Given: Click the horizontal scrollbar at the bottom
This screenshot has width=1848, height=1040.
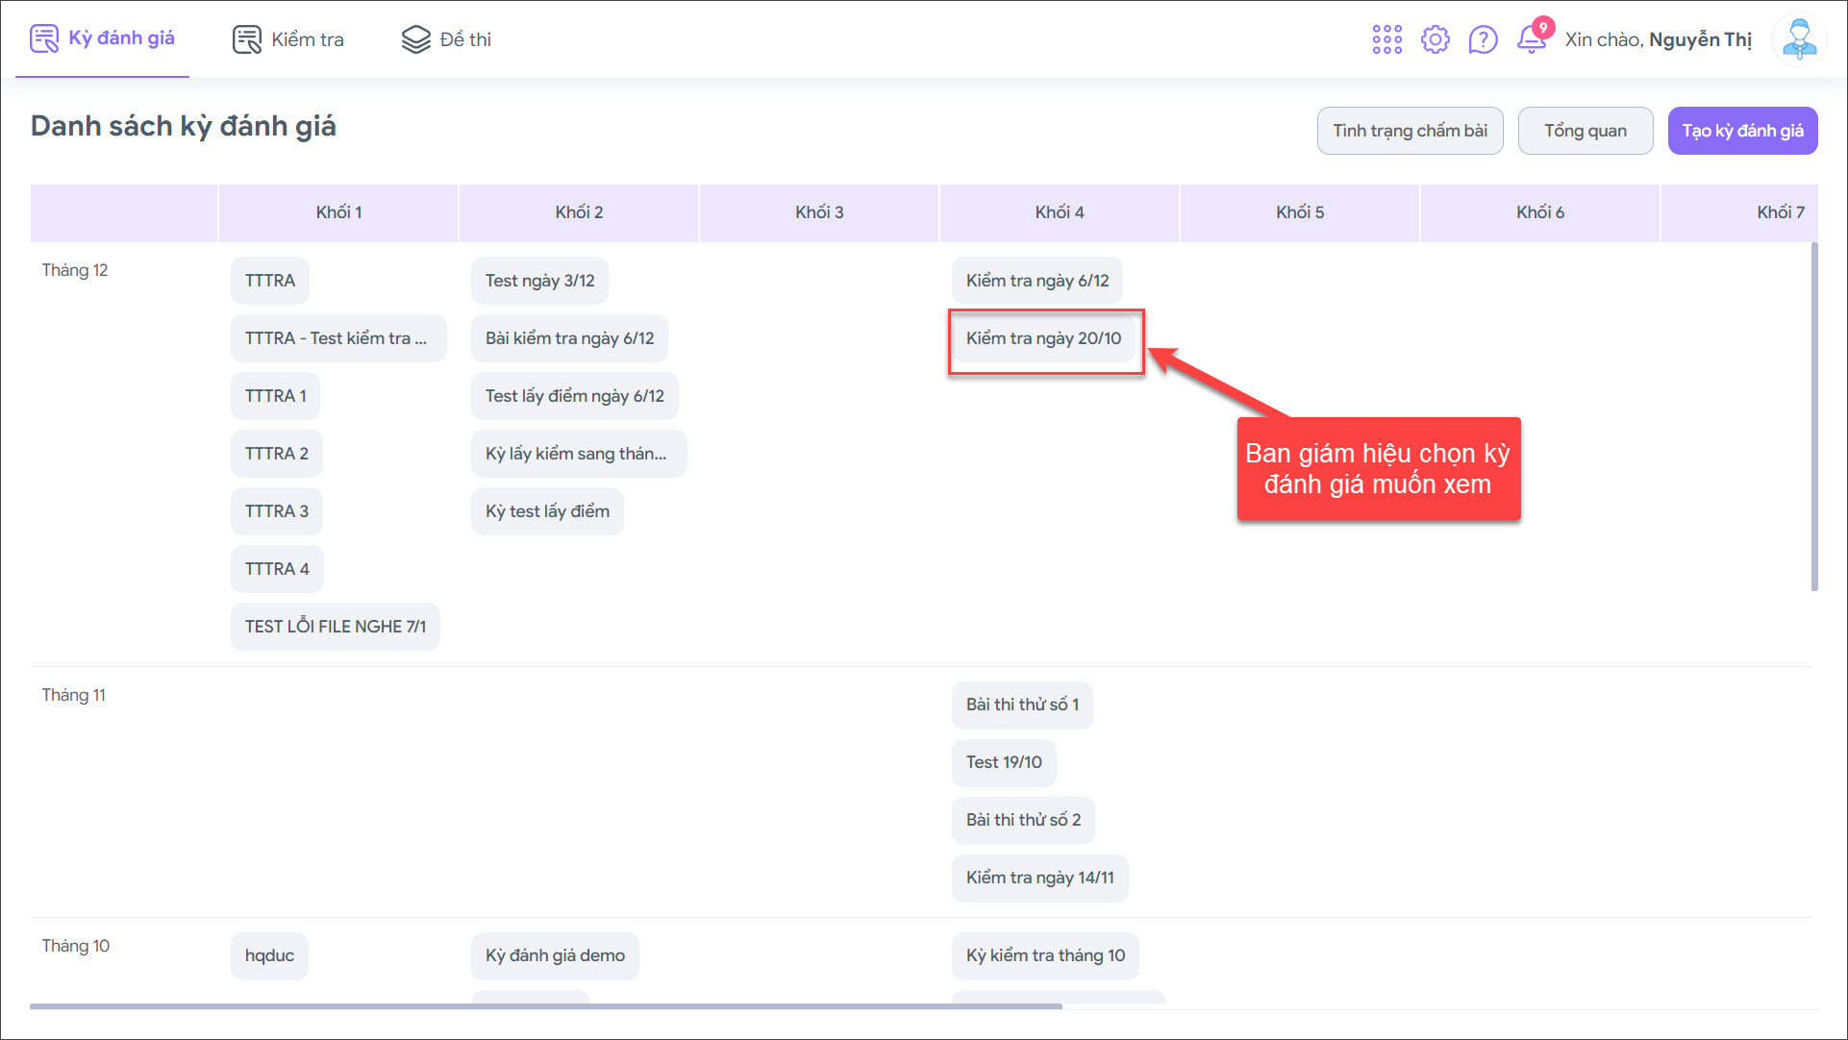Looking at the screenshot, I should click(545, 1006).
